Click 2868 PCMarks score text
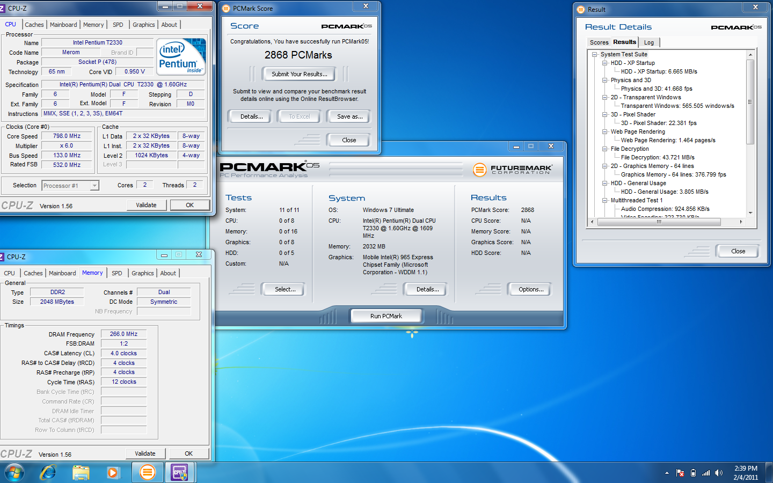 click(x=298, y=55)
